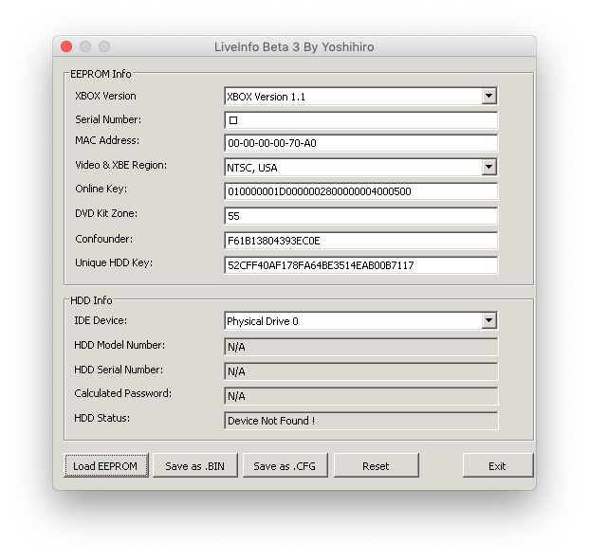Click the 'LiveInfo Beta 3 By Yoshihiro' title
Screen dimensions: 589x560
pos(294,47)
